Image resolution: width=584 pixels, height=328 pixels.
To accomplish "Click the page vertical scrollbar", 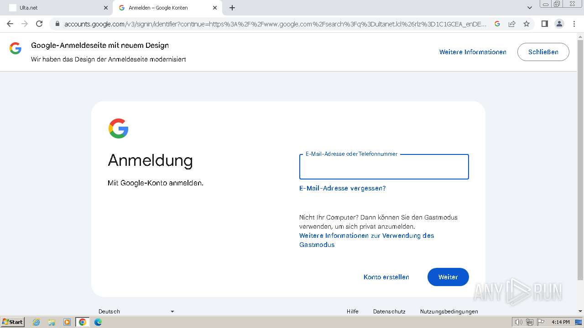I will click(x=580, y=159).
